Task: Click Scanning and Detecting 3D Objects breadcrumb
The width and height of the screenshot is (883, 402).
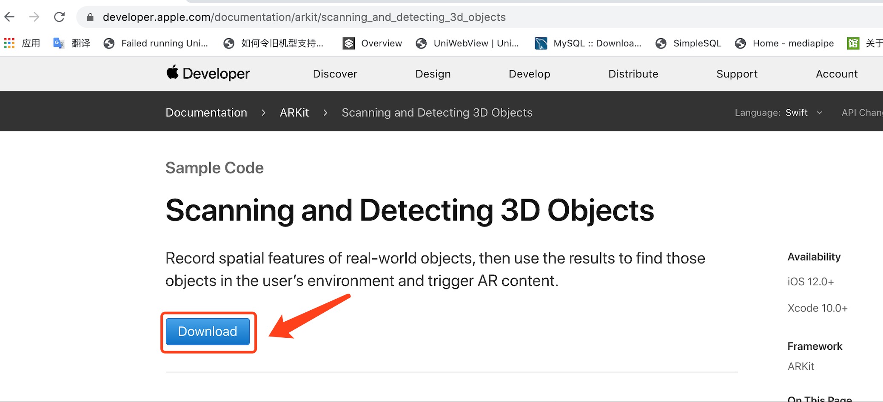Action: click(437, 113)
